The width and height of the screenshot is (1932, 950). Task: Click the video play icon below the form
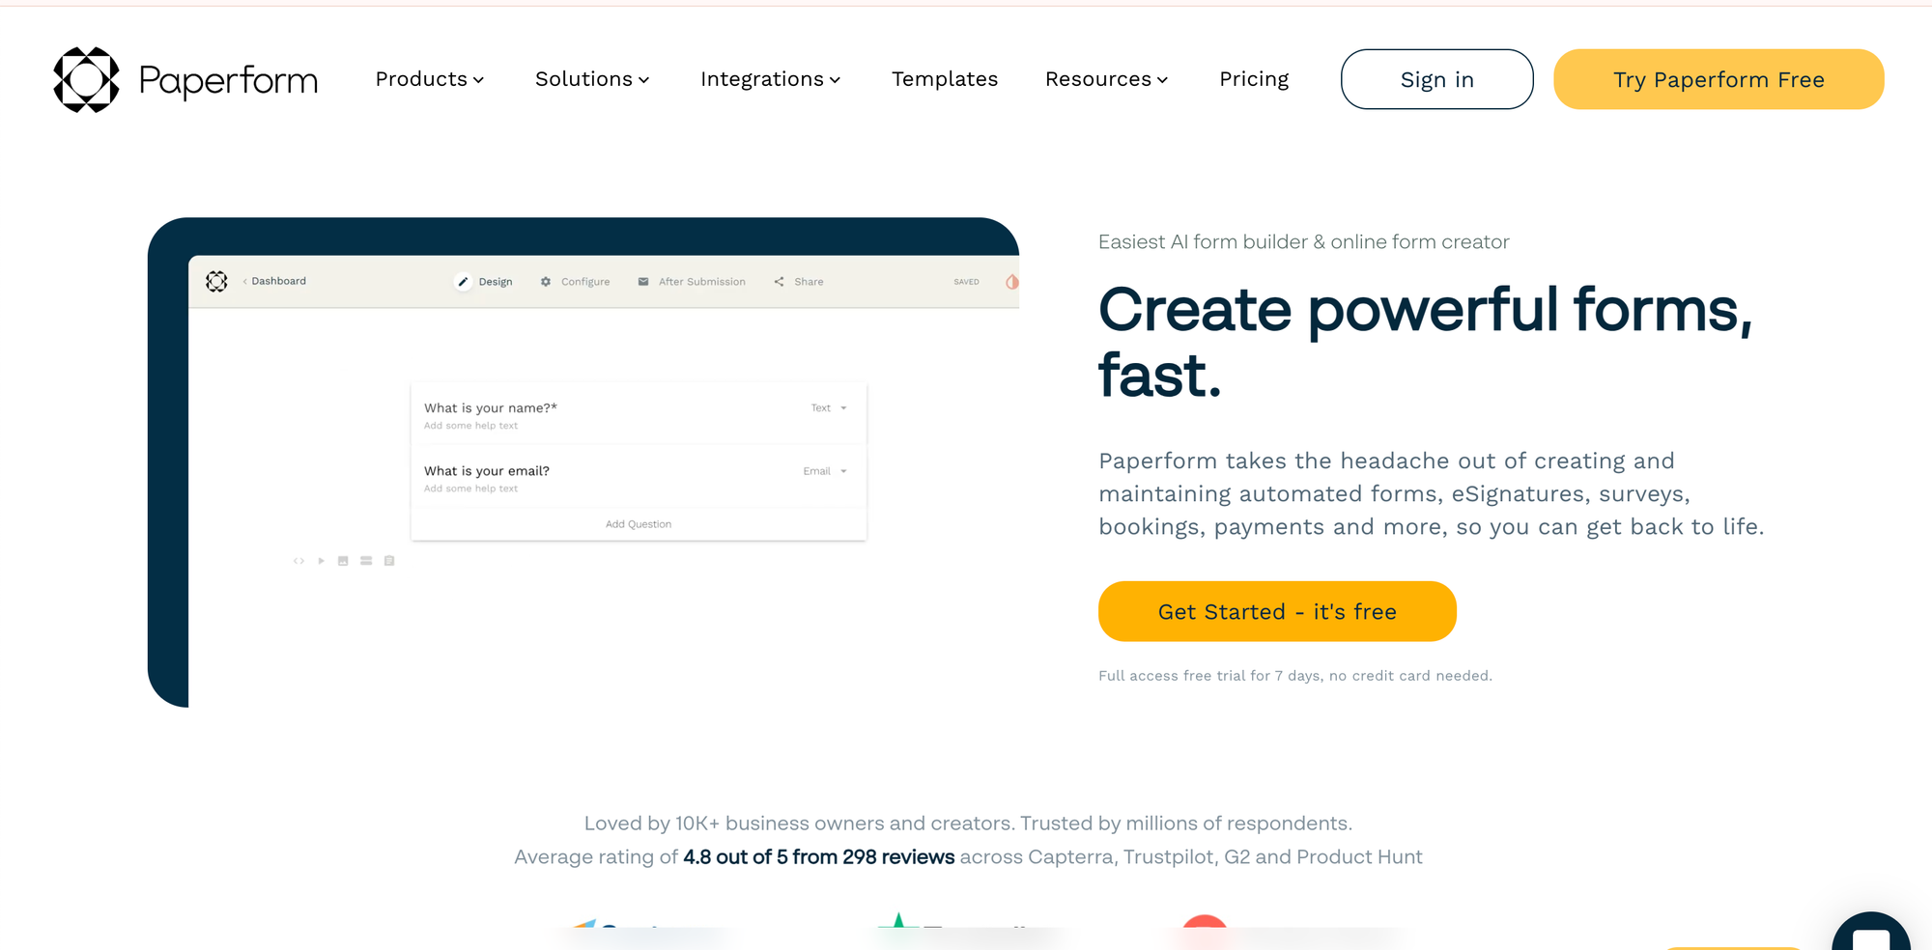pos(321,561)
